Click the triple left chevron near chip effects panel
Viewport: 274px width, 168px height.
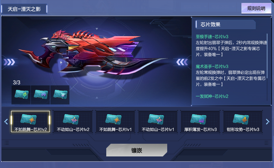182,62
